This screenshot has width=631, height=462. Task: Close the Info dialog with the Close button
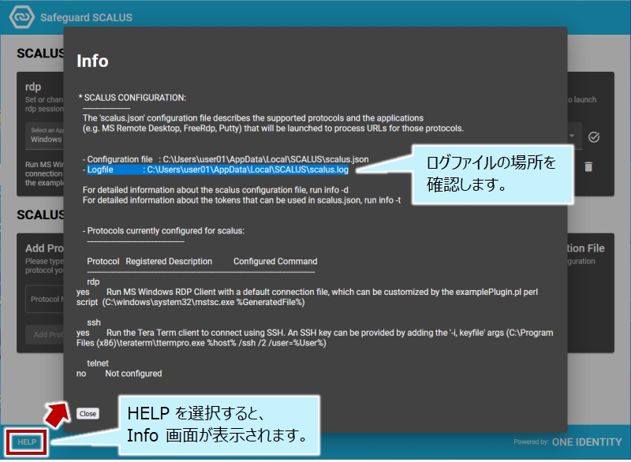[88, 413]
